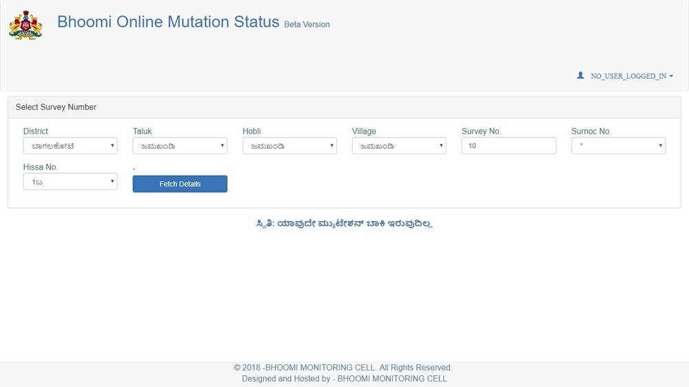Click the Survey No. field label
Image resolution: width=689 pixels, height=387 pixels.
click(x=481, y=132)
